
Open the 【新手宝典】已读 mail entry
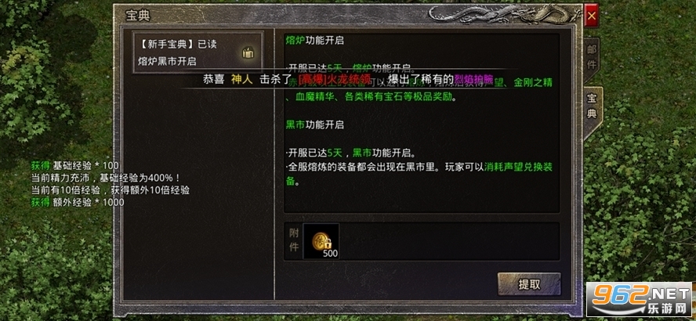pos(198,52)
